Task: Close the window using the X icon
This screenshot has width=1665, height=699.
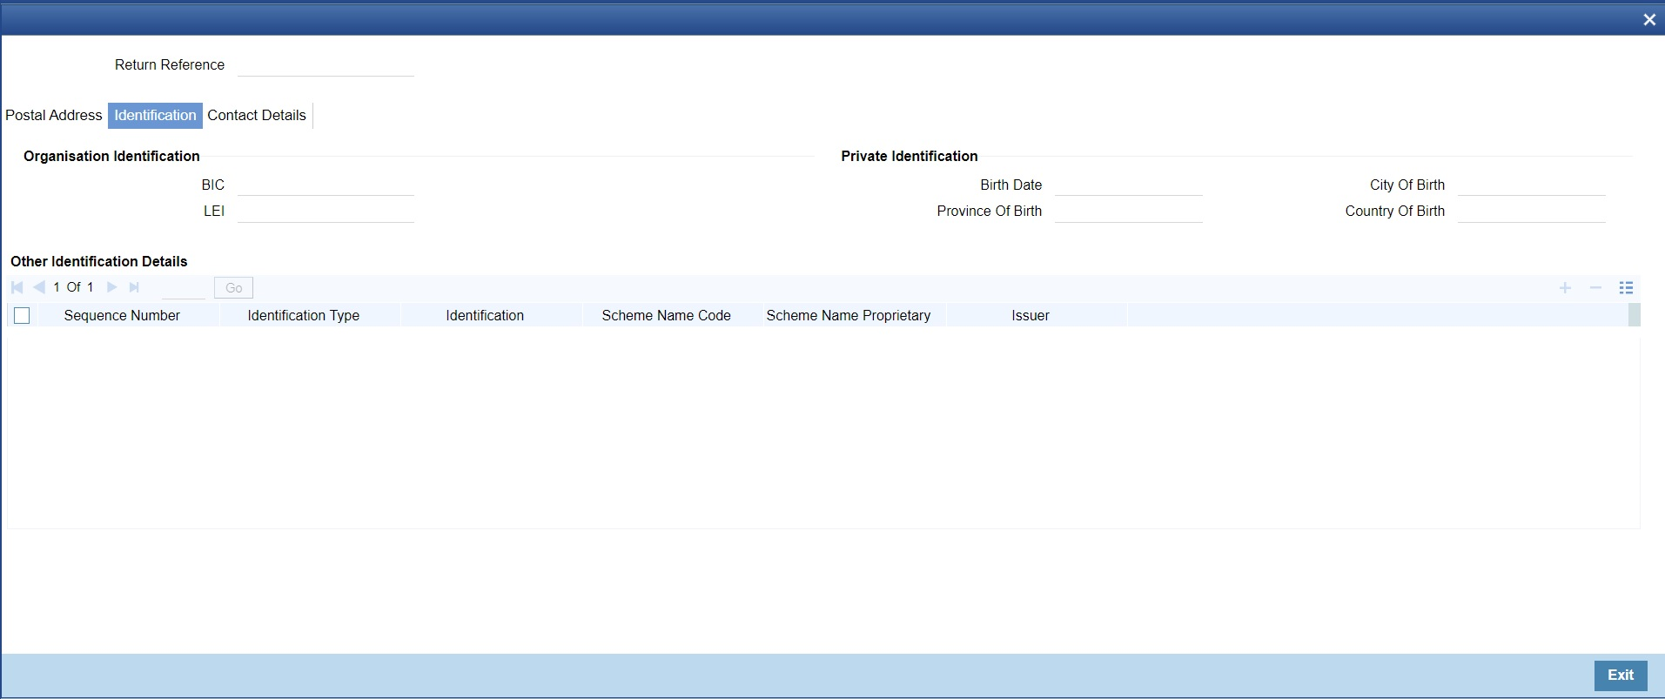Action: point(1649,19)
